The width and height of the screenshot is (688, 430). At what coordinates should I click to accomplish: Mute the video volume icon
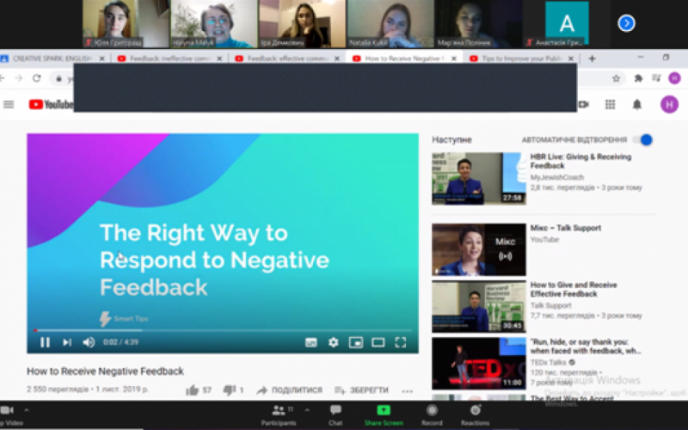coord(89,342)
